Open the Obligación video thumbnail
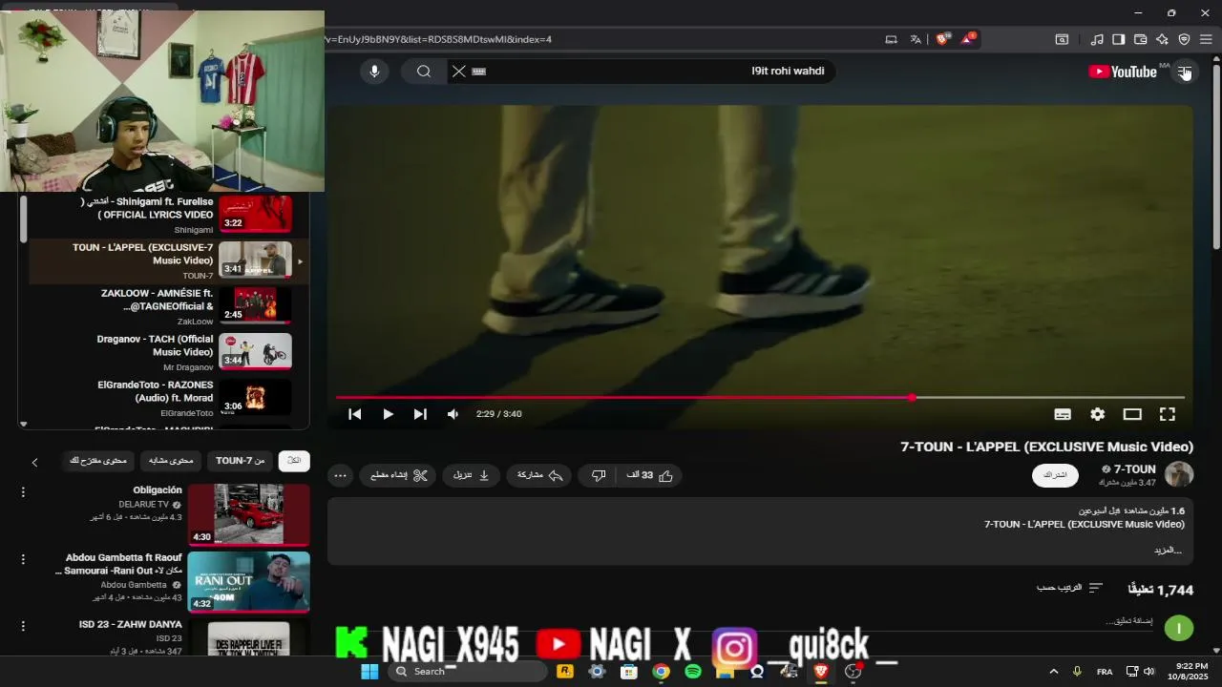1222x687 pixels. point(248,514)
